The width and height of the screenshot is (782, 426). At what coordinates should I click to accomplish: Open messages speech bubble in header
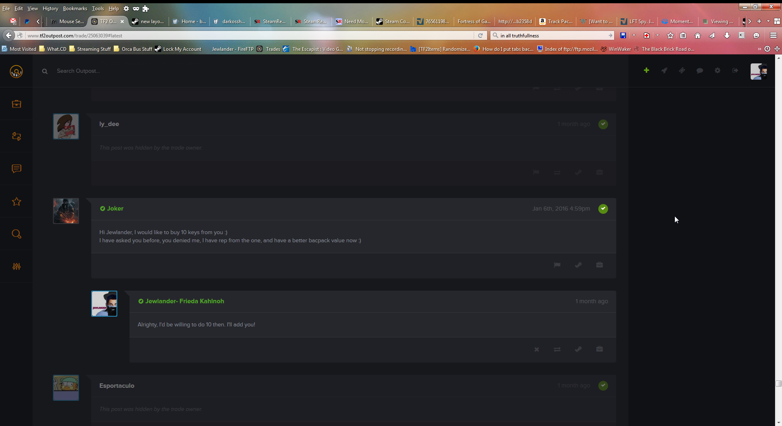pyautogui.click(x=700, y=71)
